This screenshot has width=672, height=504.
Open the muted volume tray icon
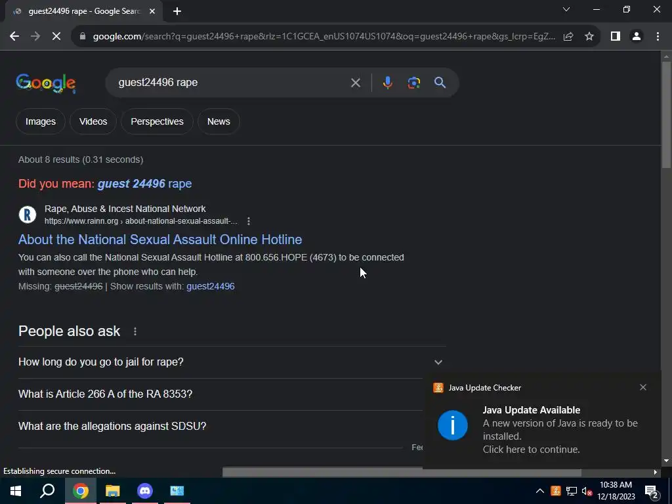click(587, 491)
